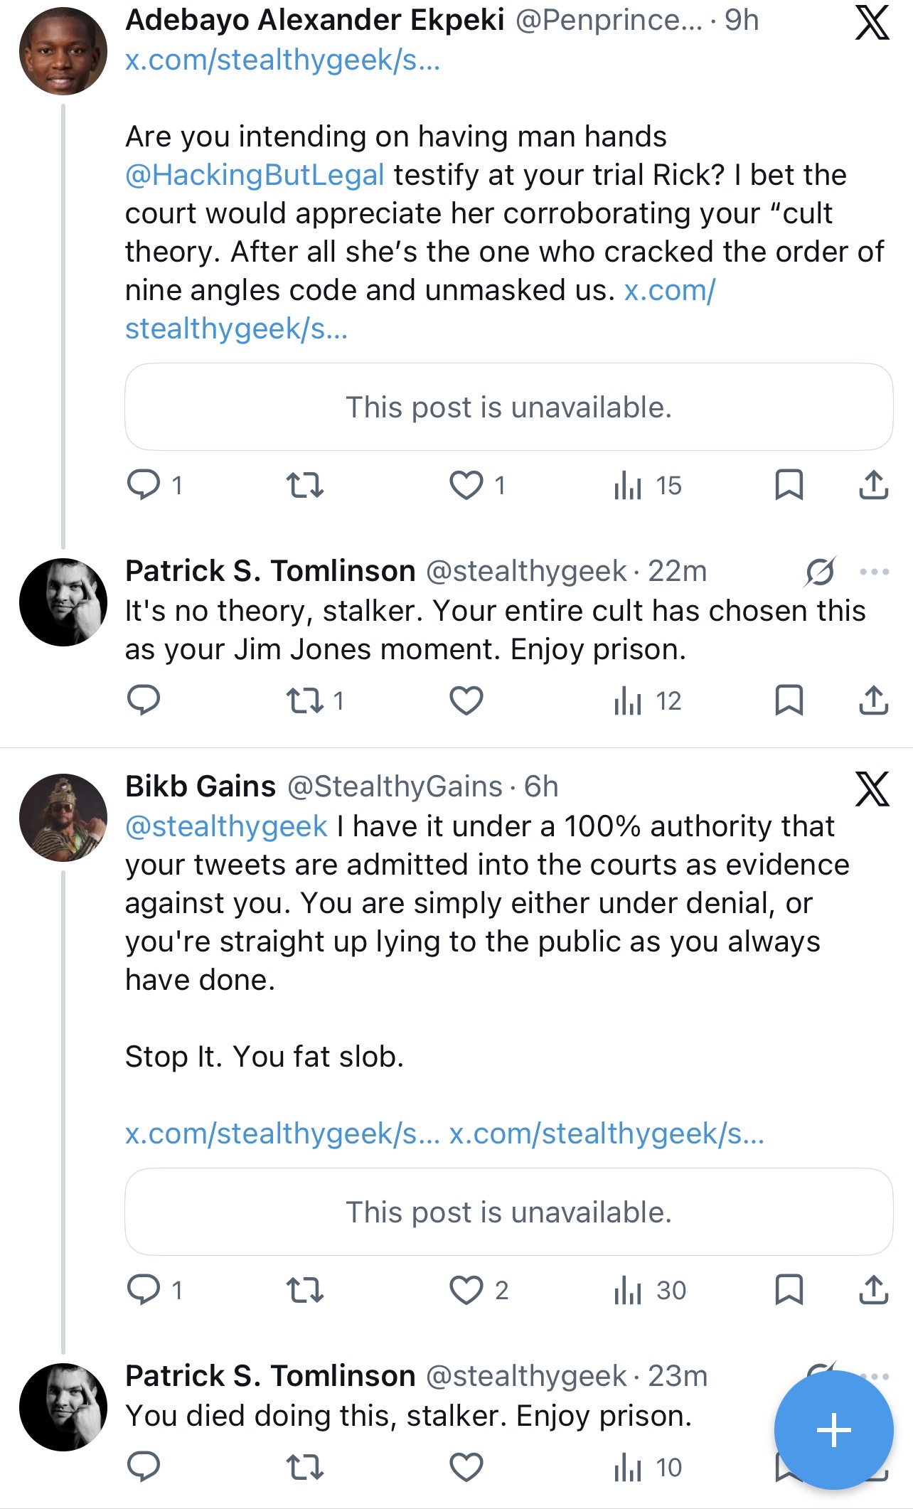Bookmark Adebayo Alexander Ekpeki's post

[x=789, y=485]
